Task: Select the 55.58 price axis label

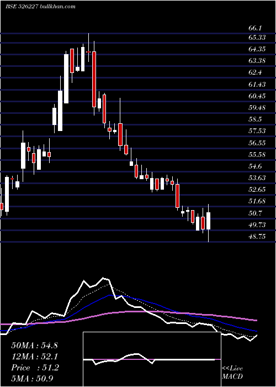Action: [257, 155]
